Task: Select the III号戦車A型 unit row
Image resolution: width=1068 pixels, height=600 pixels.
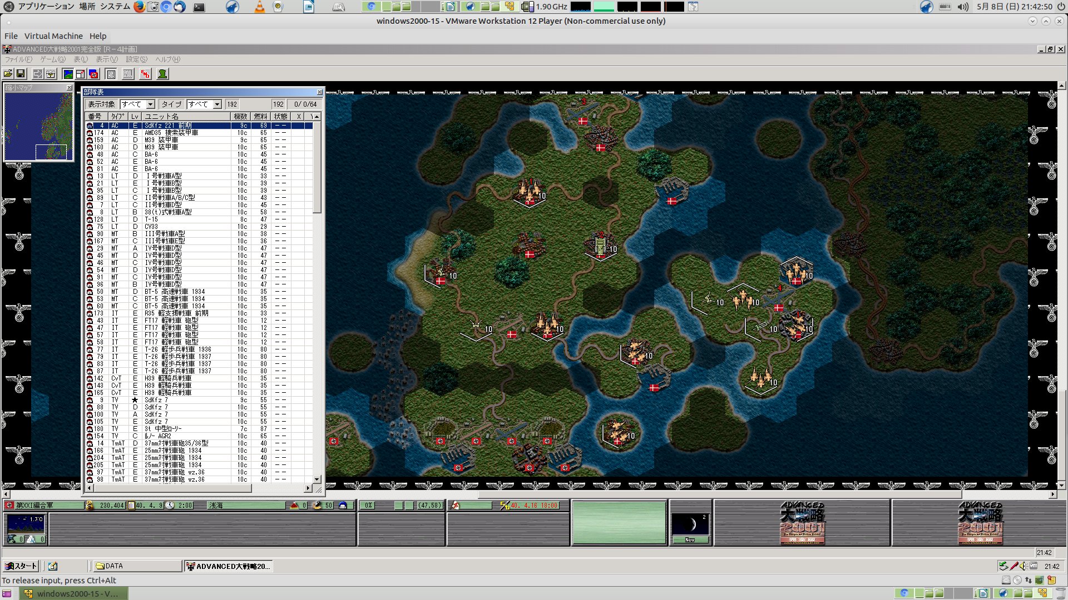Action: click(199, 234)
